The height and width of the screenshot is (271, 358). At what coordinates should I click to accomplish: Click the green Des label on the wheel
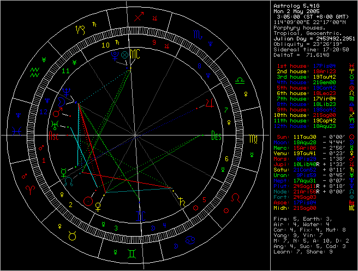point(216,137)
